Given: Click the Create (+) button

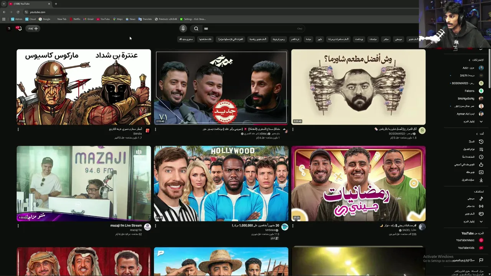Looking at the screenshot, I should [33, 28].
